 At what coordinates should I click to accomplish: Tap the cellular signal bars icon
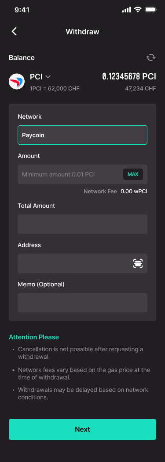[126, 10]
